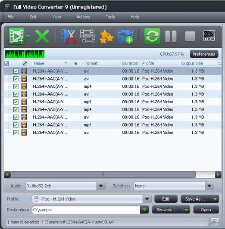
Task: Open the Clip tool with scissors icon
Action: (69, 37)
